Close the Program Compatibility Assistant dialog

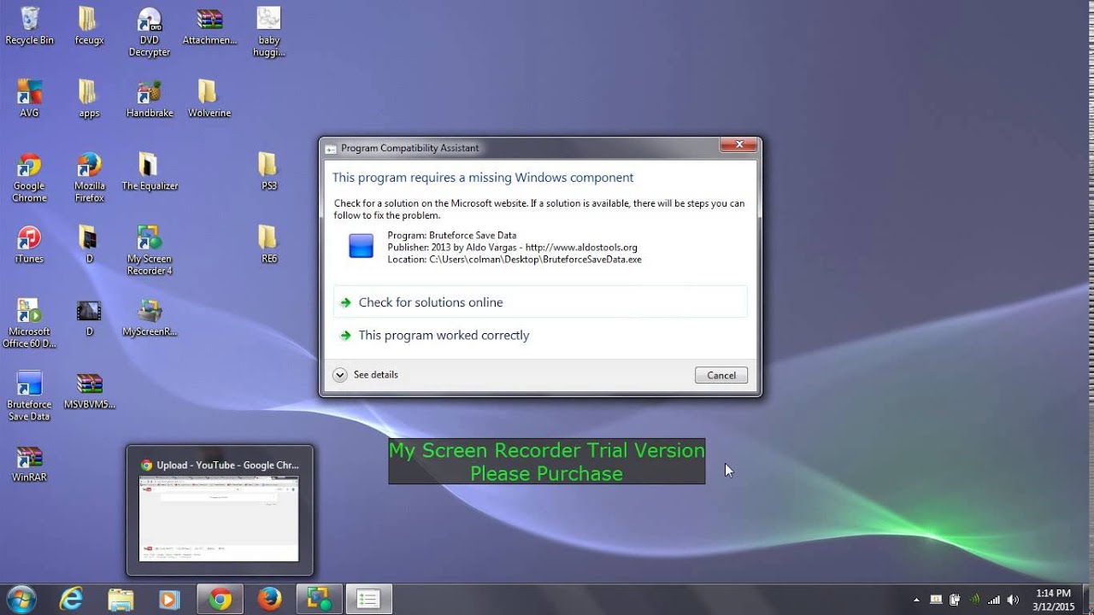click(738, 144)
